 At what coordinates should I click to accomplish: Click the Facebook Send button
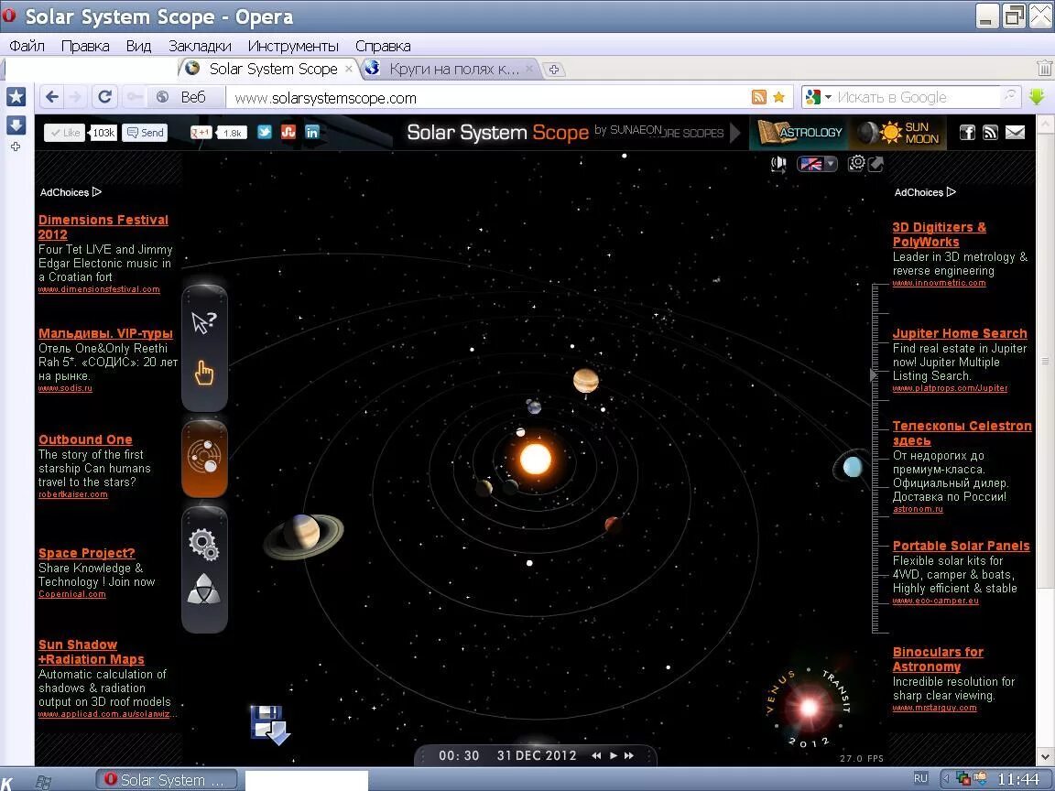tap(146, 133)
